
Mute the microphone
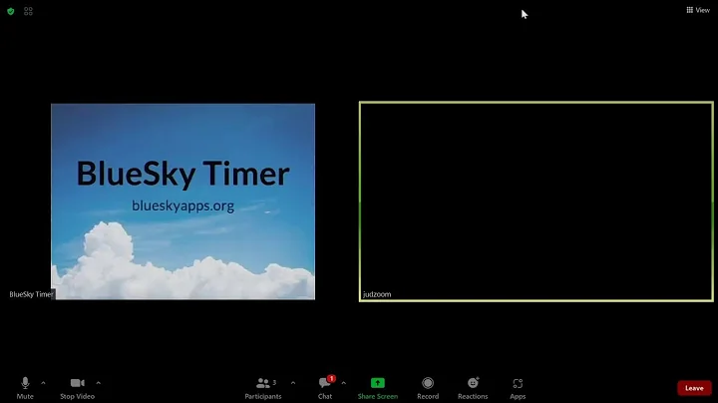(25, 388)
